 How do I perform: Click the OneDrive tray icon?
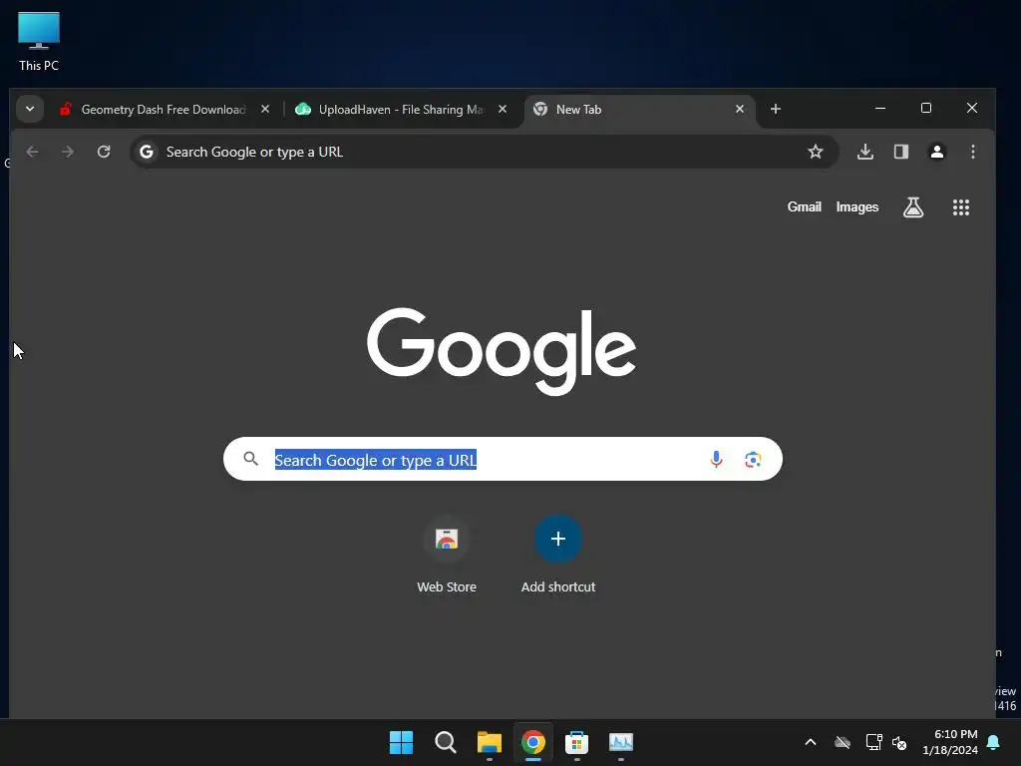click(x=842, y=742)
